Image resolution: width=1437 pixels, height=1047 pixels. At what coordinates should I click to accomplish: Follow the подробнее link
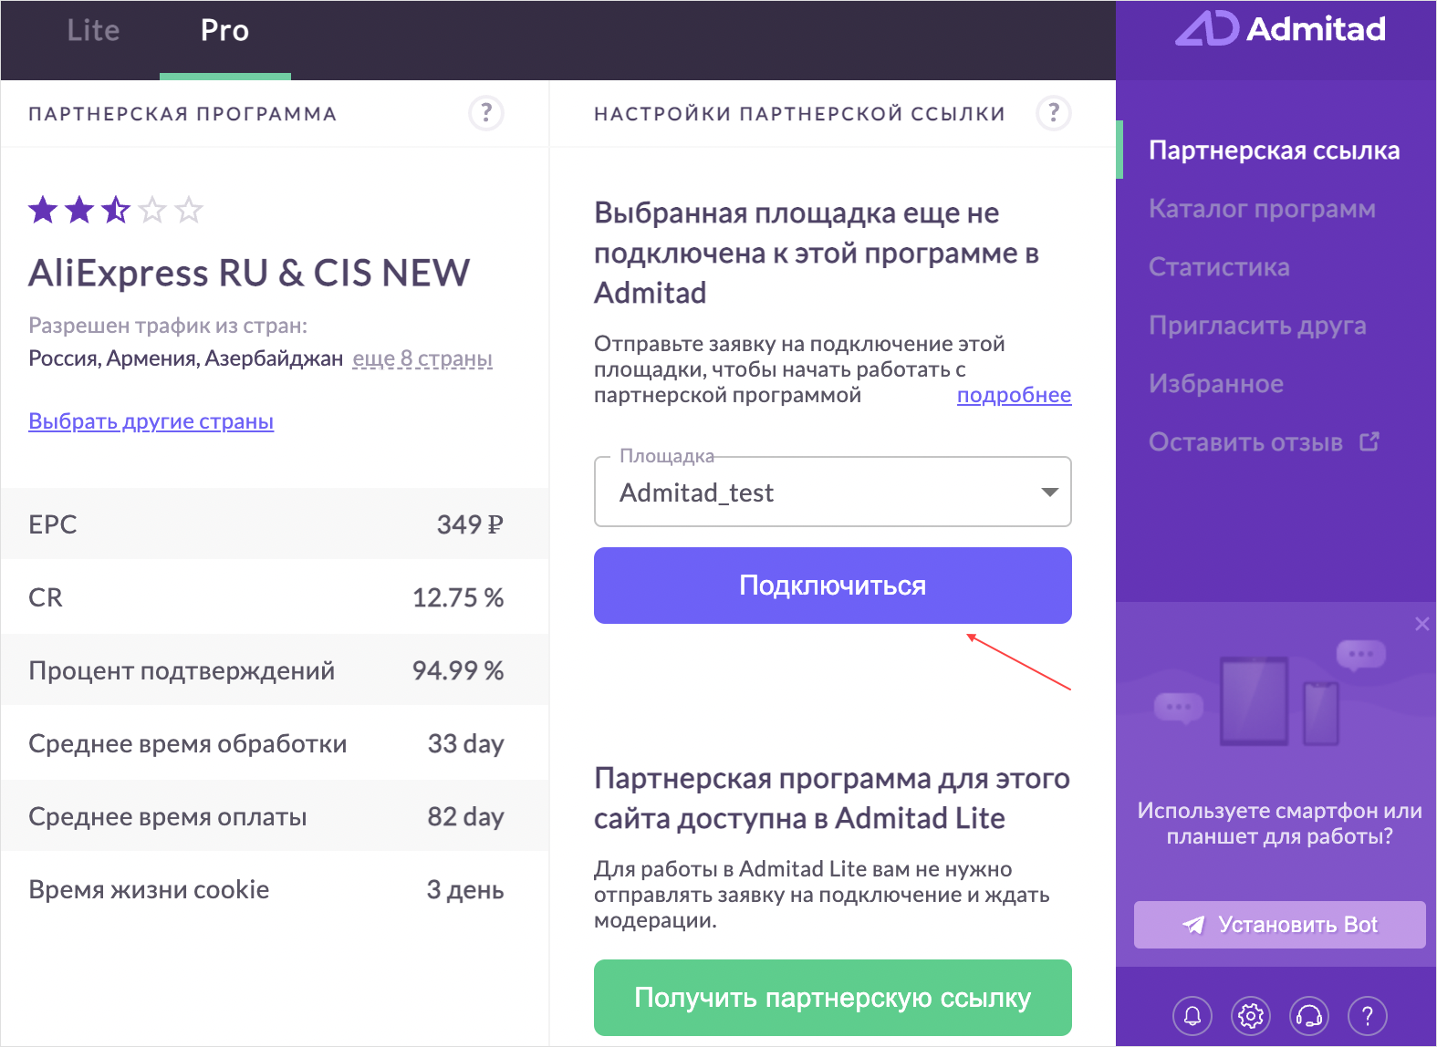tap(1014, 395)
